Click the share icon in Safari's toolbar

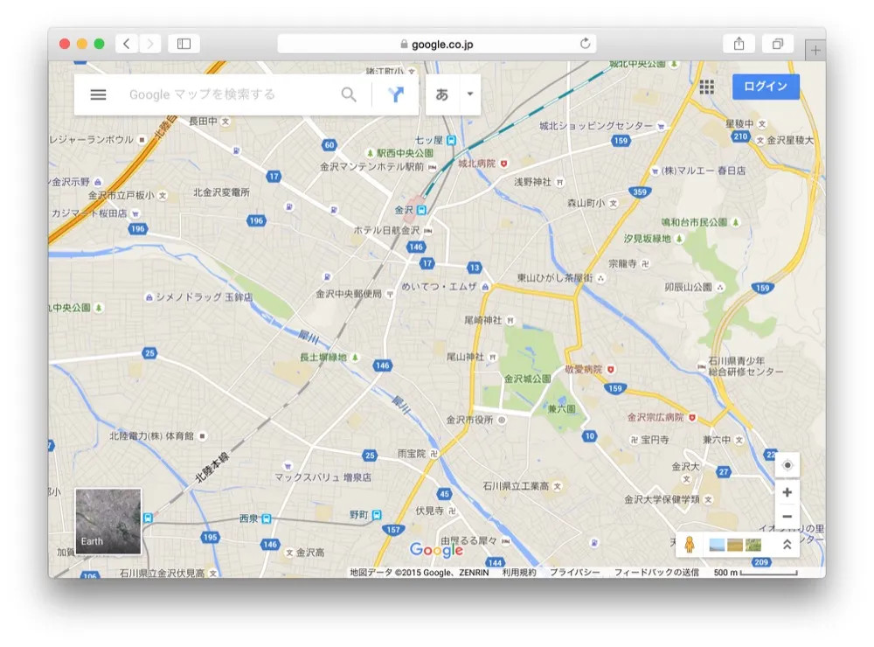(739, 42)
